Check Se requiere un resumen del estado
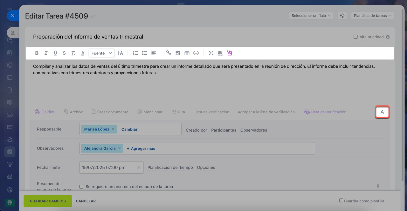 81,187
